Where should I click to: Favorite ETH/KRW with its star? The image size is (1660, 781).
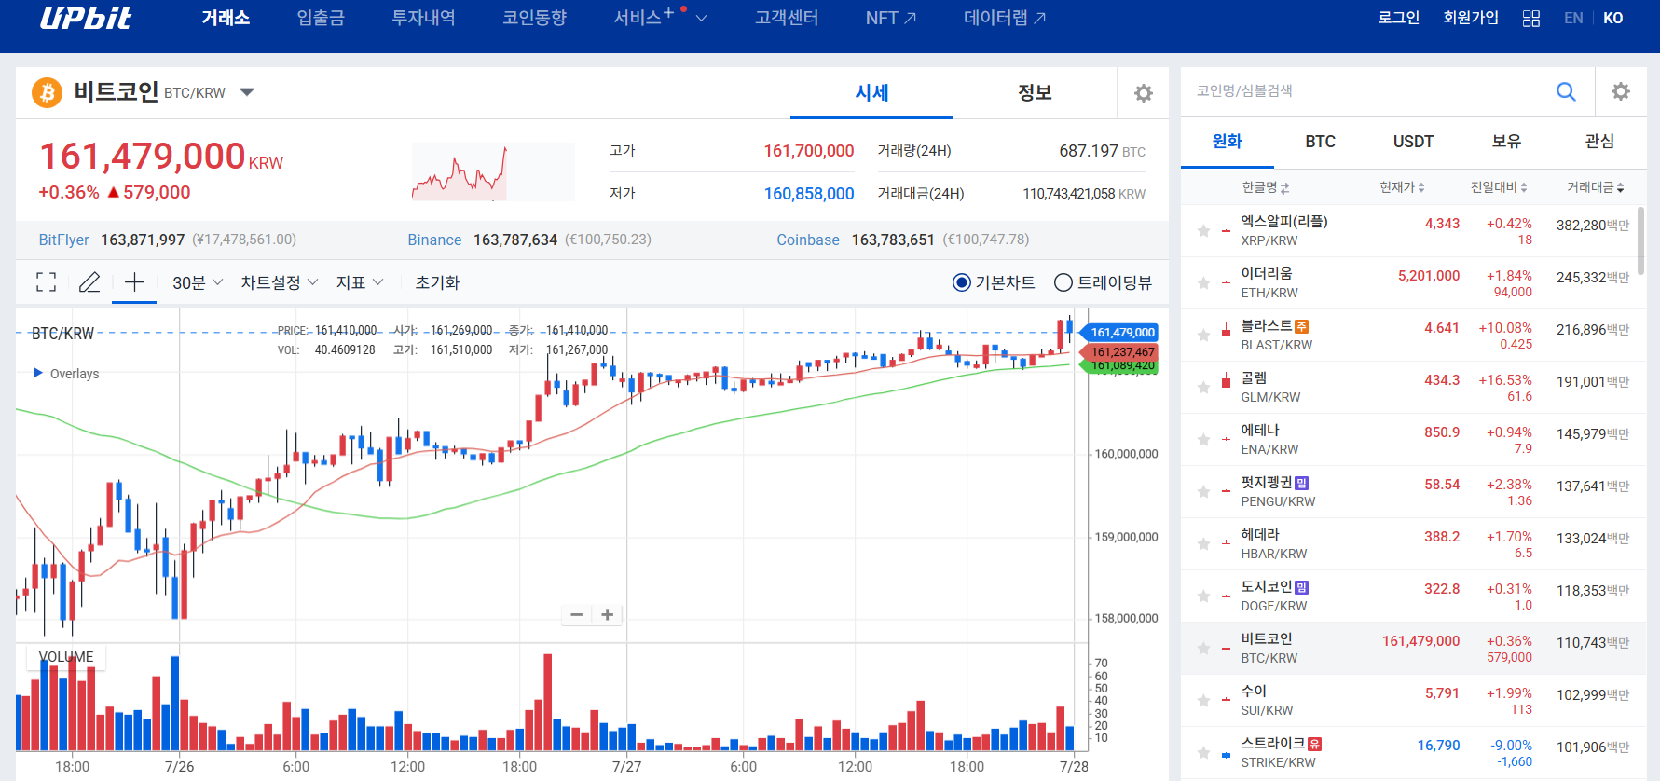click(x=1203, y=283)
